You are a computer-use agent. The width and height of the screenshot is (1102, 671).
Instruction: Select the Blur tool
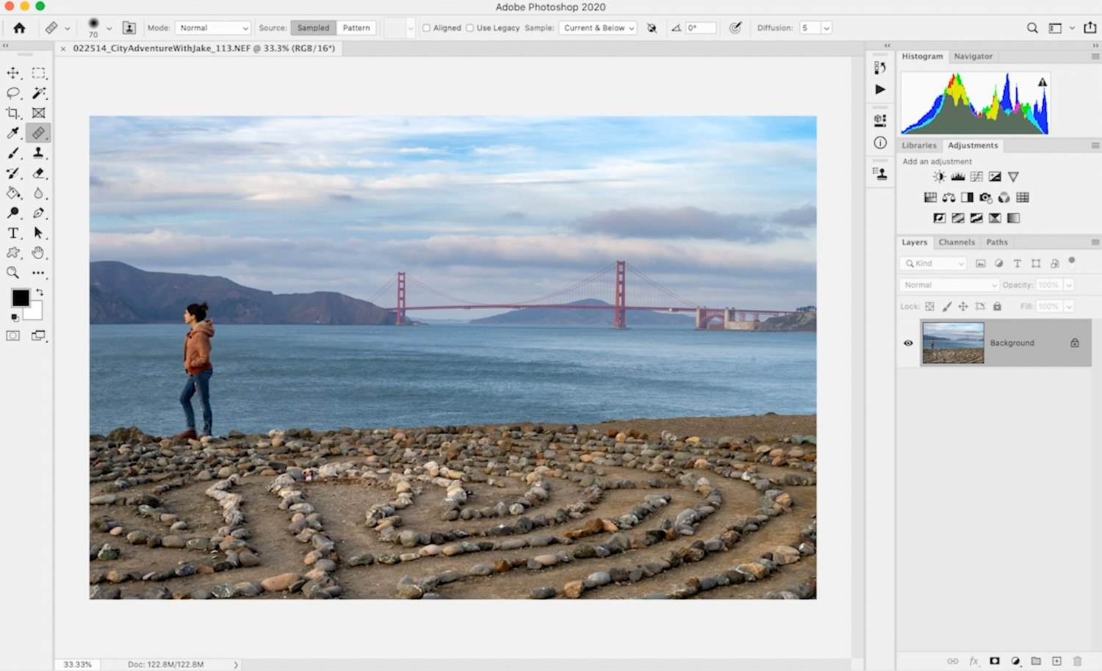coord(38,193)
